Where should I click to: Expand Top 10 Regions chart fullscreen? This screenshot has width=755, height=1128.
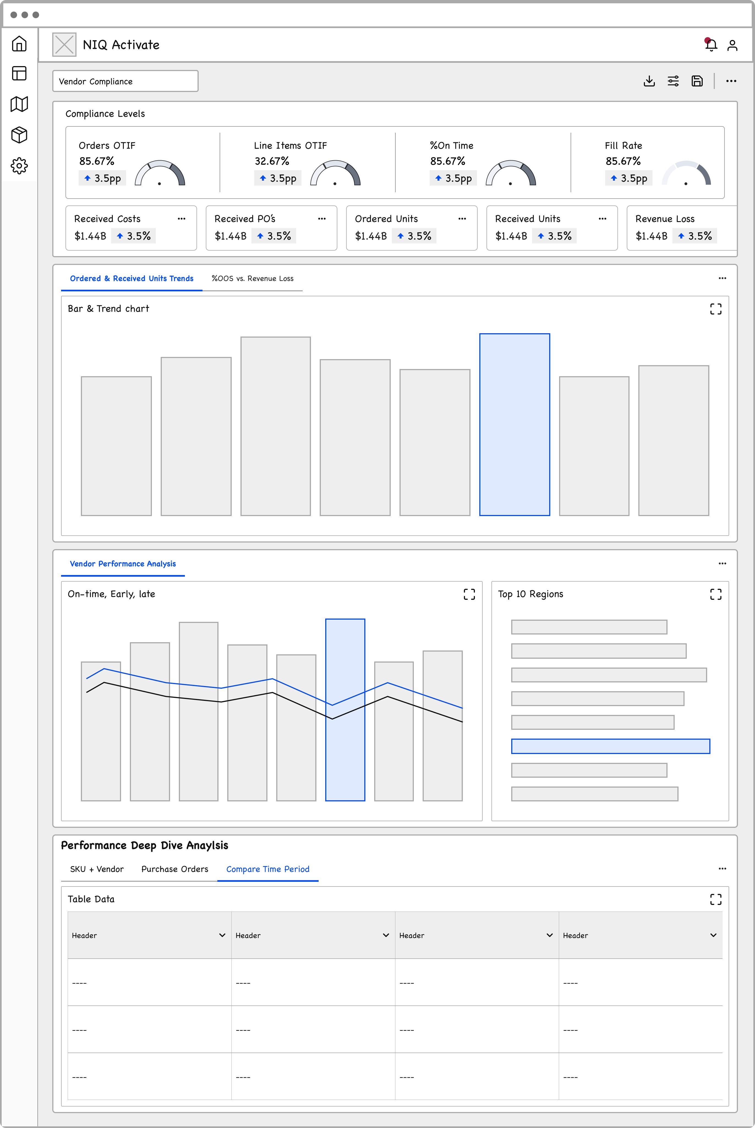pyautogui.click(x=715, y=594)
